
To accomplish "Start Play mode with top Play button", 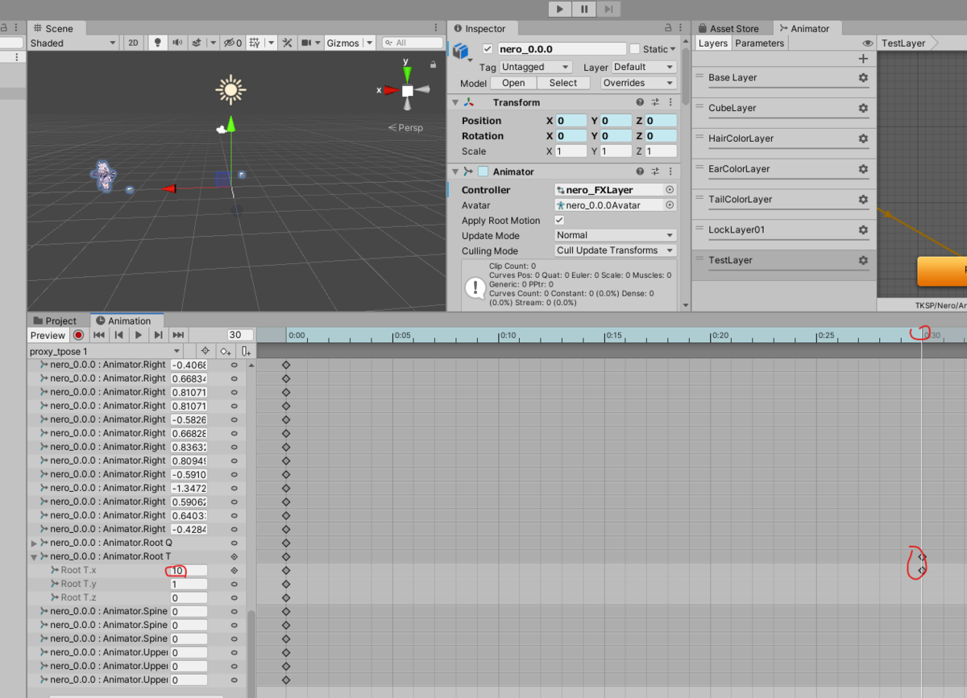I will [x=560, y=9].
